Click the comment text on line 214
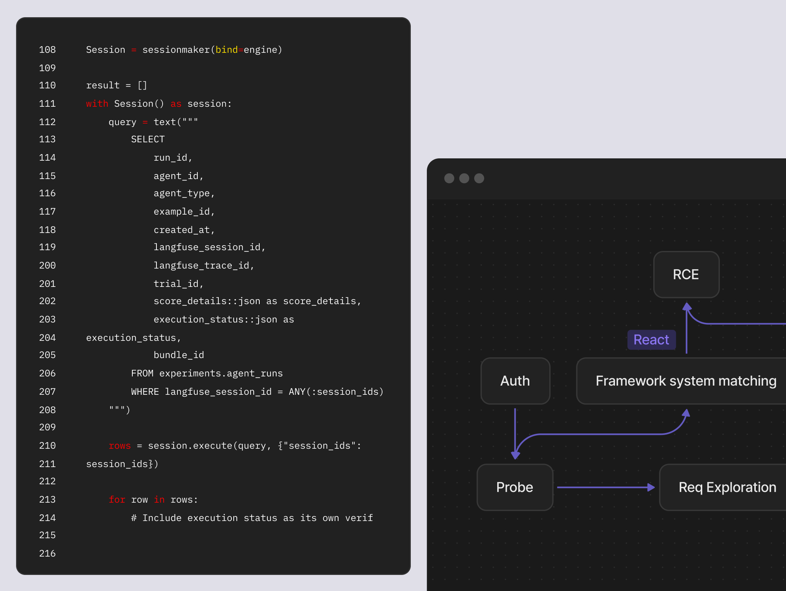The image size is (786, 591). click(x=252, y=518)
